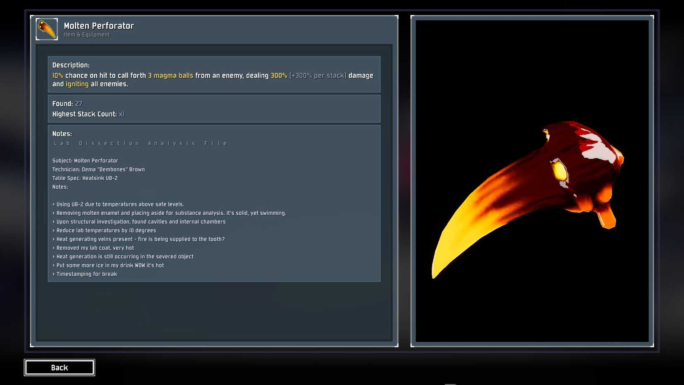Select the 'Table Spec: Heatsink UB-2' entry
Image resolution: width=684 pixels, height=385 pixels.
(85, 178)
